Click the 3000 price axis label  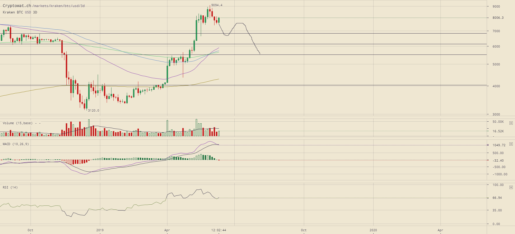point(496,114)
